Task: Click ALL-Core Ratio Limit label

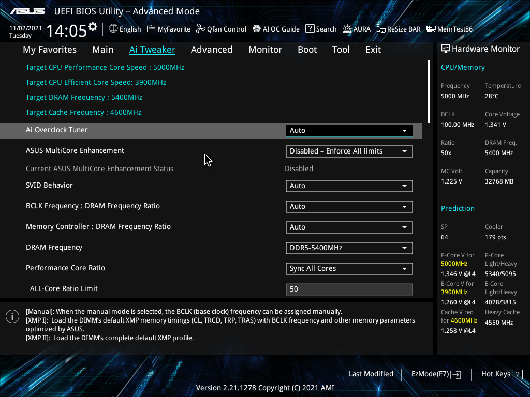Action: (x=64, y=288)
